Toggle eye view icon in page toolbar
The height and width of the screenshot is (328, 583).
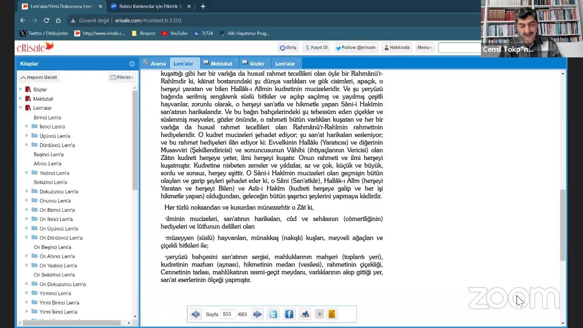tap(320, 314)
